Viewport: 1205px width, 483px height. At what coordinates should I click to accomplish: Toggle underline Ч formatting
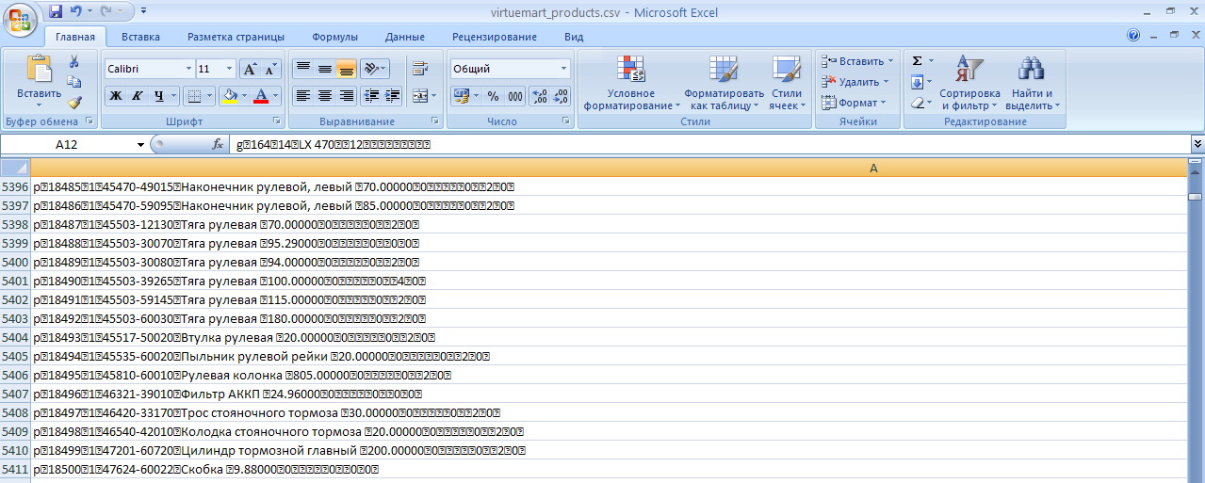pos(159,96)
